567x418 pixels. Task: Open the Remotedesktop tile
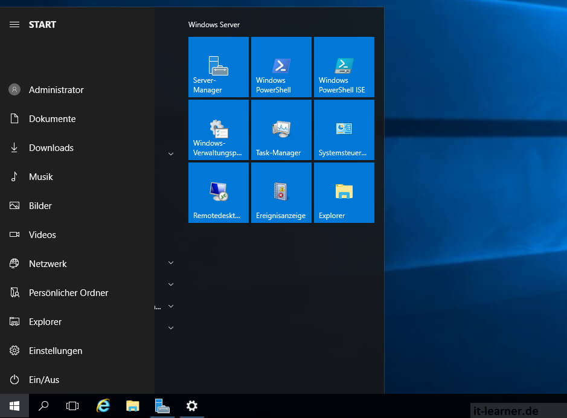point(219,193)
